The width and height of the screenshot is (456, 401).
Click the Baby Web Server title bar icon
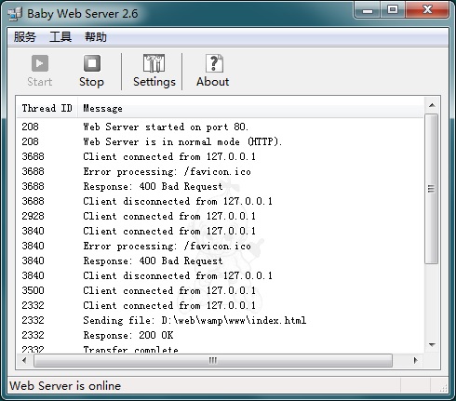tap(15, 14)
